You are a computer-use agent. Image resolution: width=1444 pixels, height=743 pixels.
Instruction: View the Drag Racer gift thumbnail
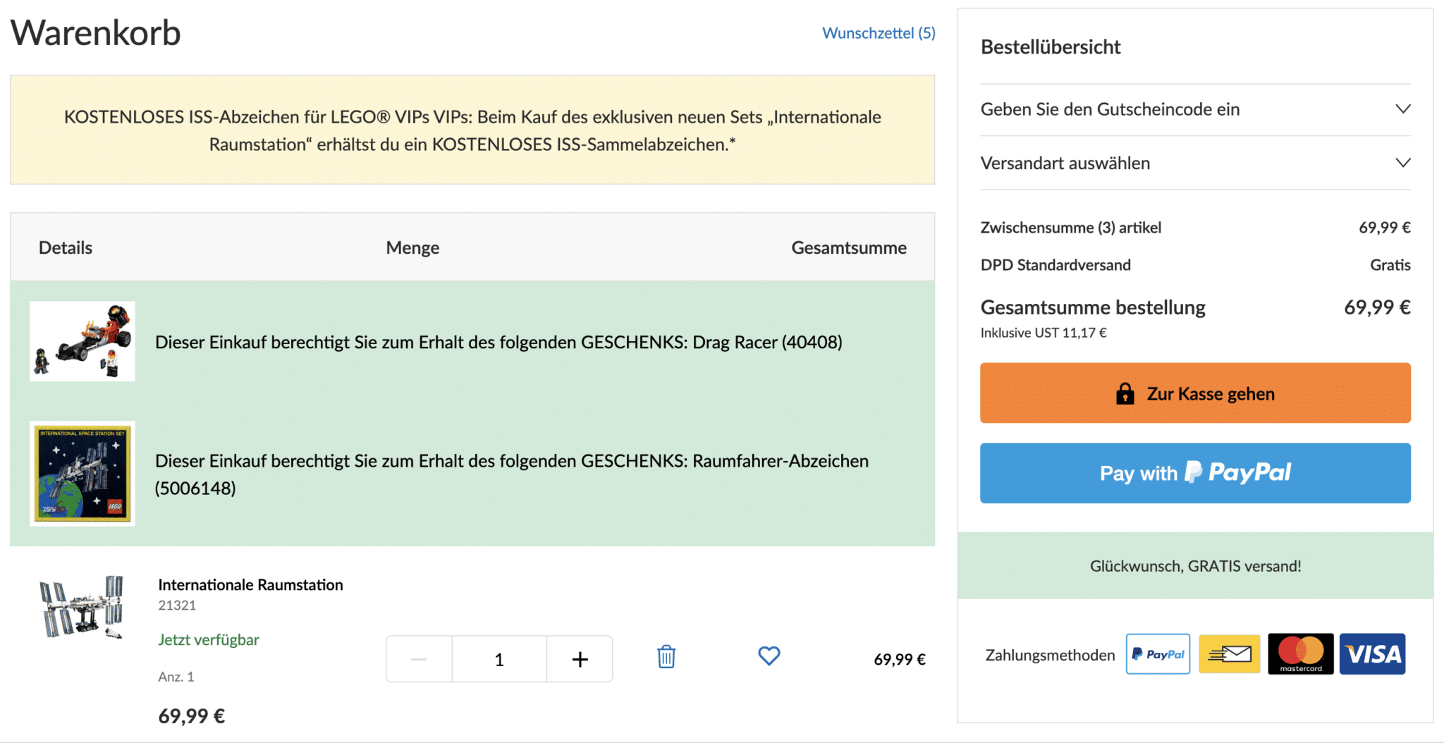click(82, 341)
